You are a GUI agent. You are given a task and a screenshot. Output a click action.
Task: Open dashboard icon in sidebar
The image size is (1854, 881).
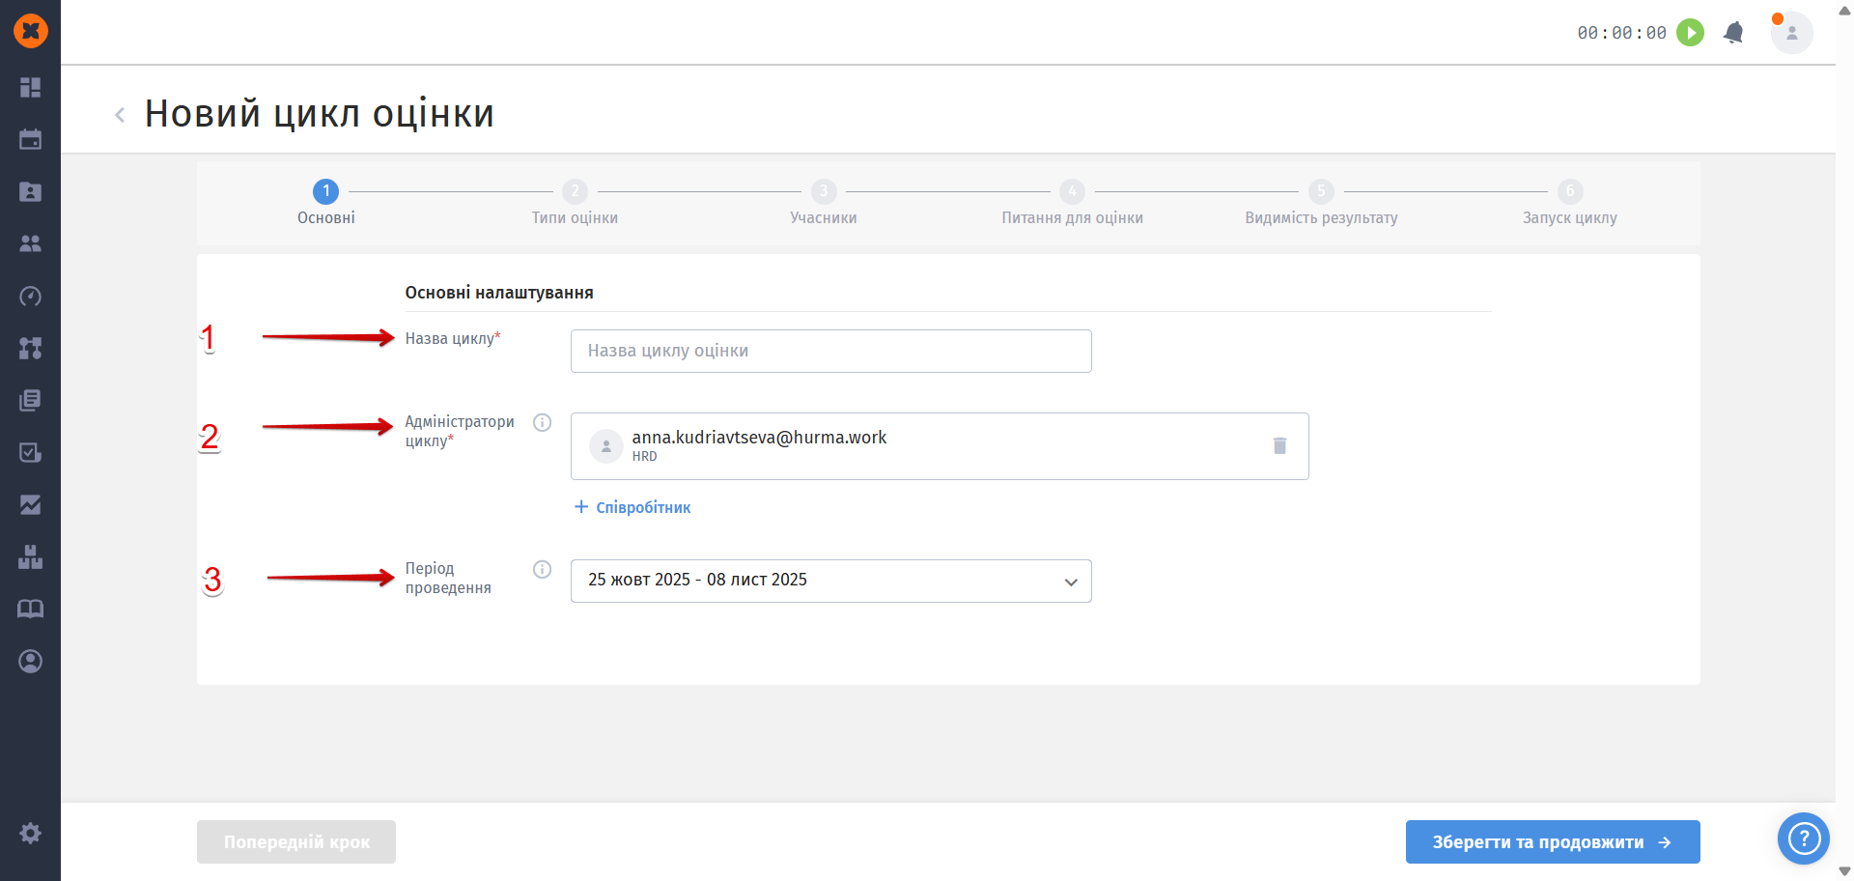[x=31, y=87]
